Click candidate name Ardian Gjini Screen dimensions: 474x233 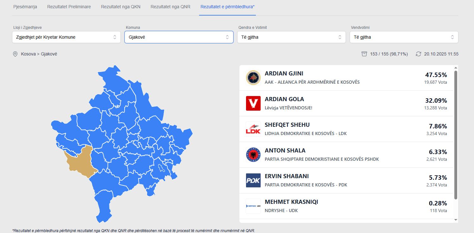[284, 73]
